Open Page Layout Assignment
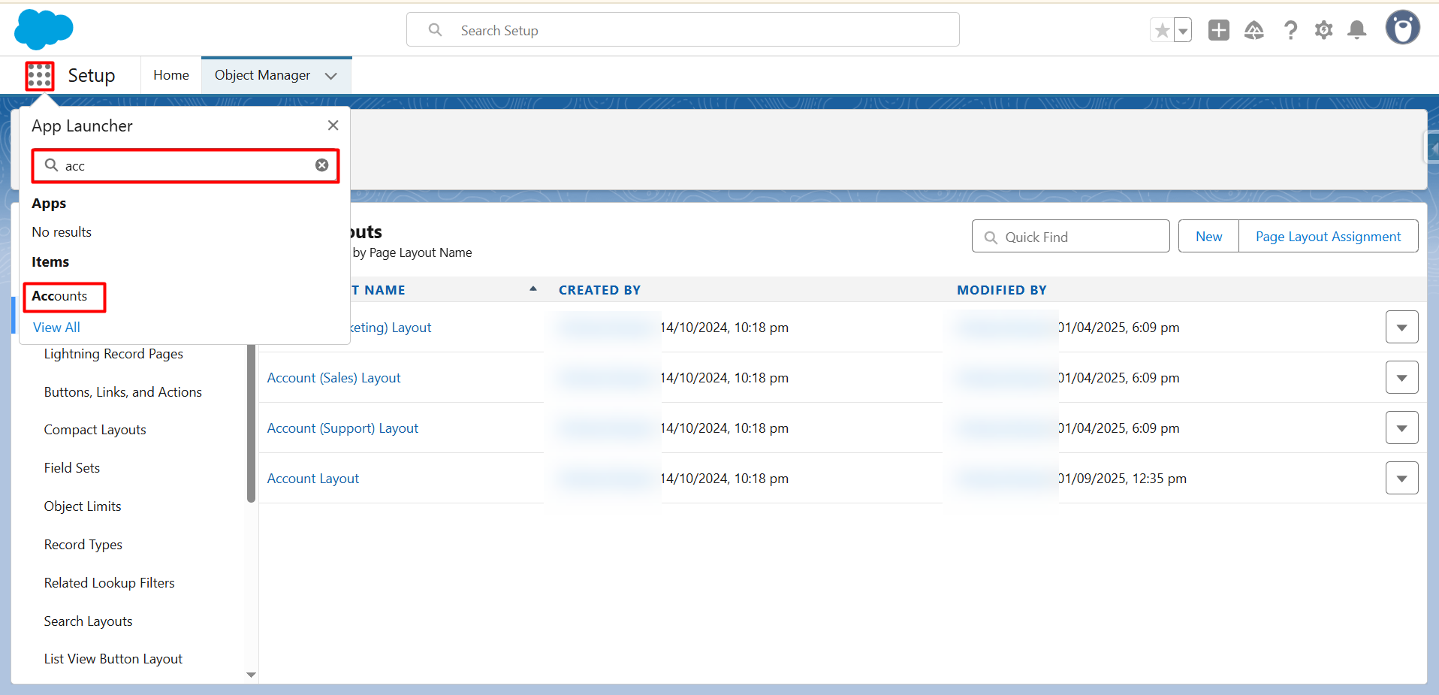 [1327, 236]
